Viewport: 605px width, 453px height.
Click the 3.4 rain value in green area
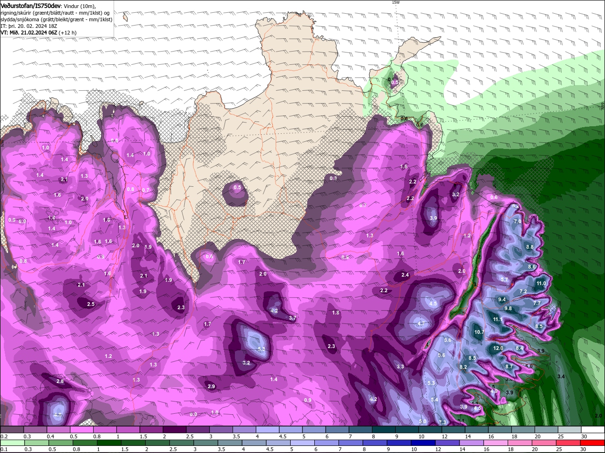pos(562,376)
